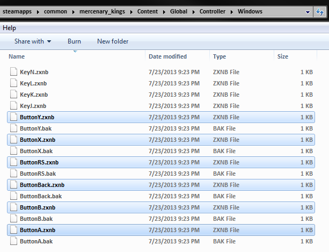Click the file icon of ButtonRS.bak
Screen dimensions: 329x252
point(13,174)
